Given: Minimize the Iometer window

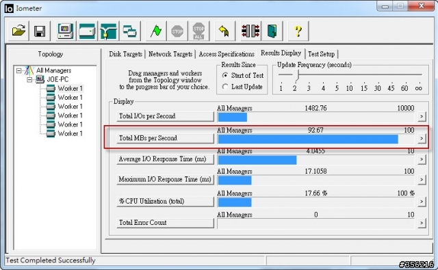Looking at the screenshot, I should click(385, 6).
